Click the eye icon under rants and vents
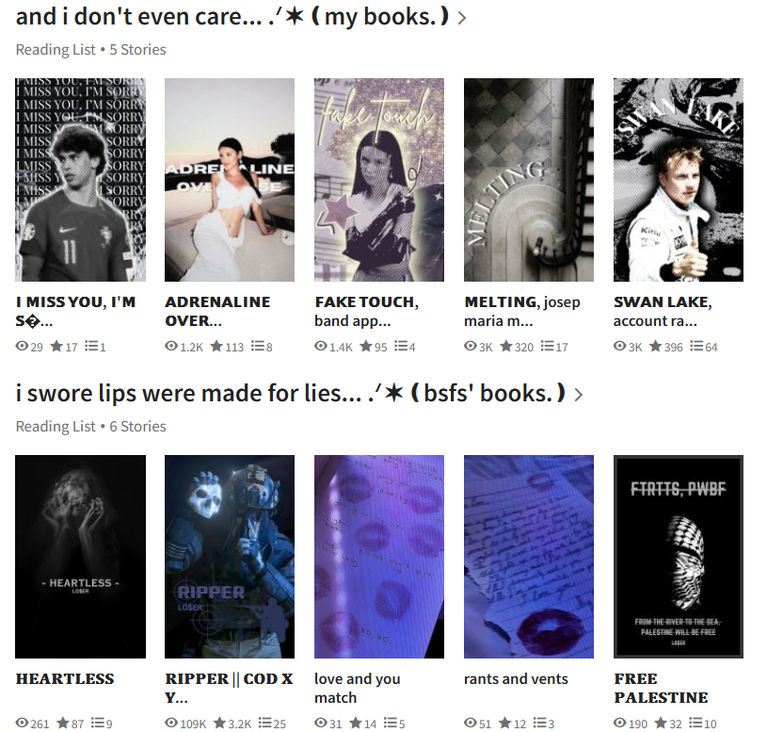The width and height of the screenshot is (783, 732). click(x=471, y=723)
